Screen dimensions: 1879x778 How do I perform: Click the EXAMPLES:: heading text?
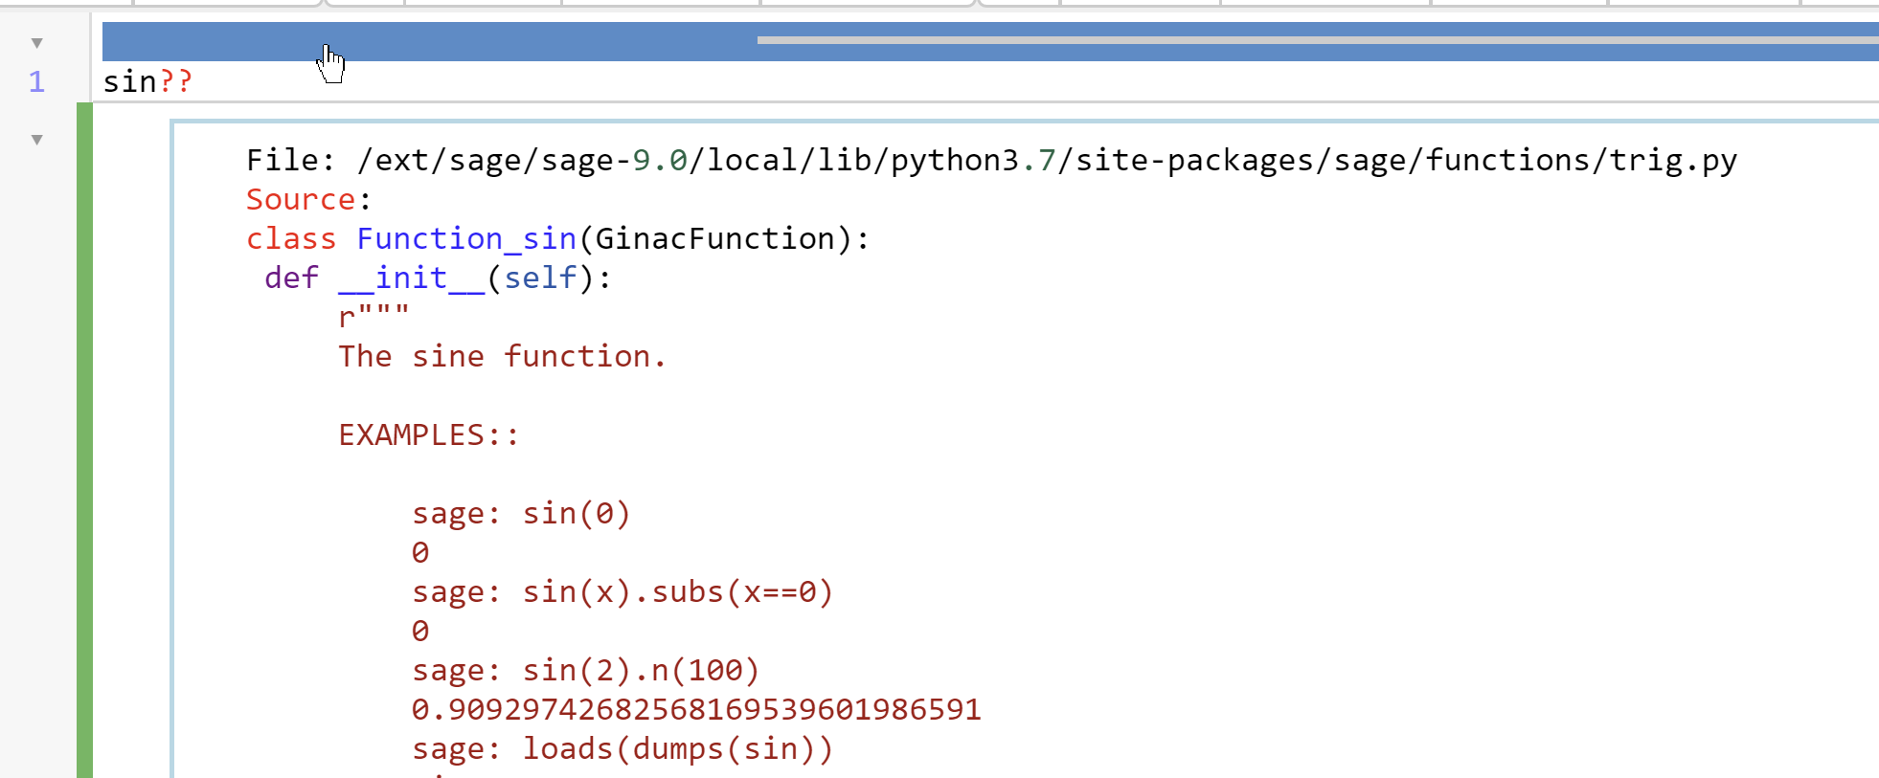427,434
